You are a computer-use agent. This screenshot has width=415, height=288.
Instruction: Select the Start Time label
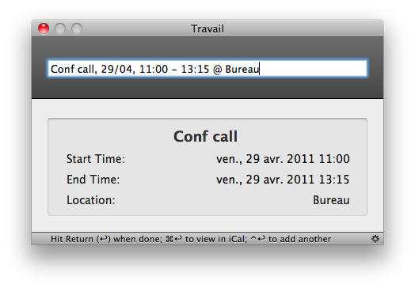click(96, 159)
